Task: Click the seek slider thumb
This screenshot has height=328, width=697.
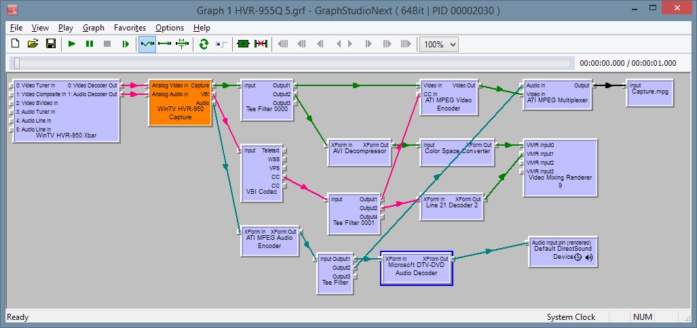Action: click(17, 64)
